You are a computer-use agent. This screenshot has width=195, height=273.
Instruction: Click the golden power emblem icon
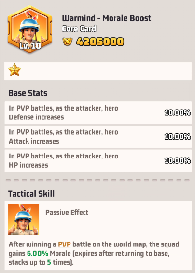(x=68, y=42)
